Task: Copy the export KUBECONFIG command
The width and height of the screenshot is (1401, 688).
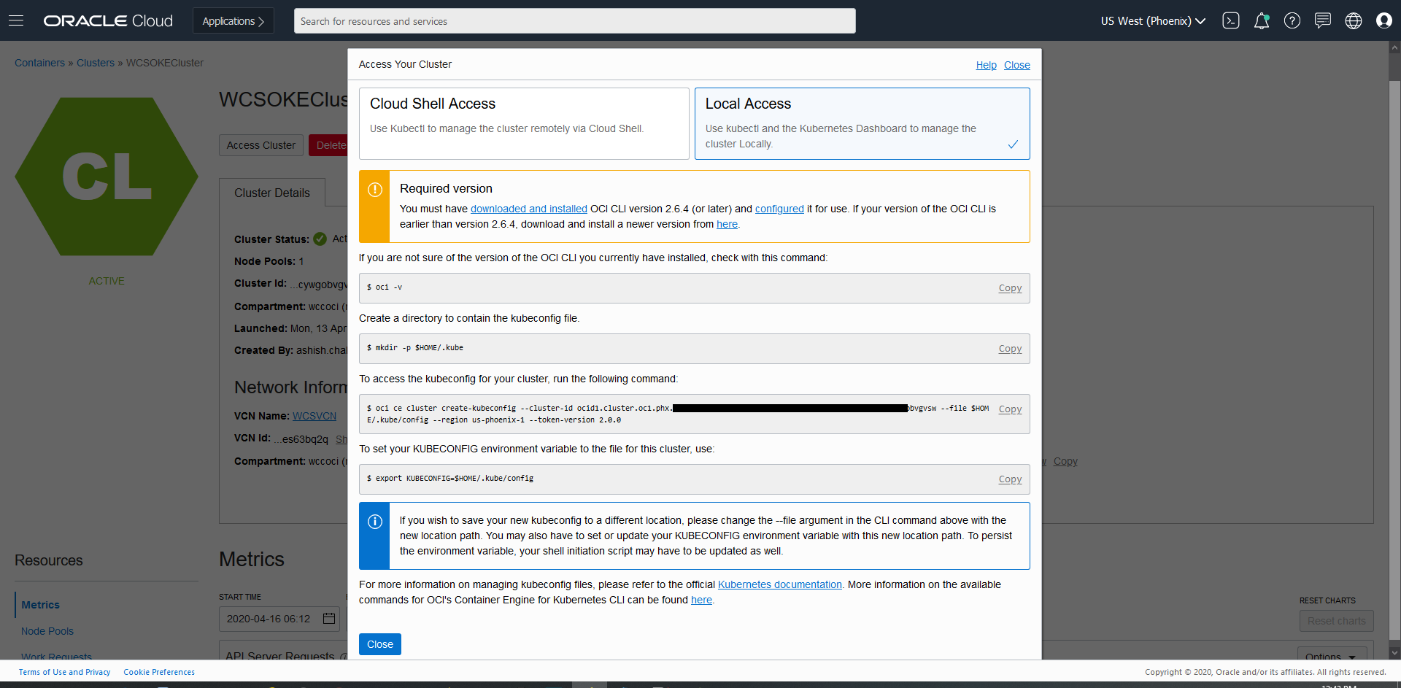Action: (1010, 479)
